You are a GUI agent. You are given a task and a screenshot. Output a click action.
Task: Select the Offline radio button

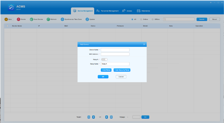(153, 19)
